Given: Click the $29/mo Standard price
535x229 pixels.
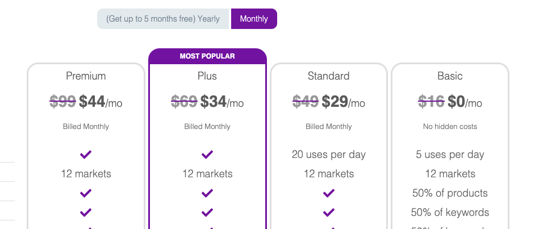Looking at the screenshot, I should tap(343, 102).
